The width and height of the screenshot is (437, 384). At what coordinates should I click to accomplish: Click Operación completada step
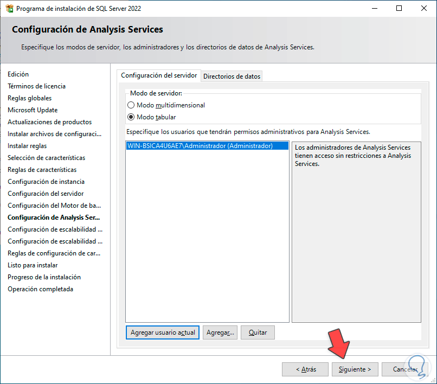[41, 289]
